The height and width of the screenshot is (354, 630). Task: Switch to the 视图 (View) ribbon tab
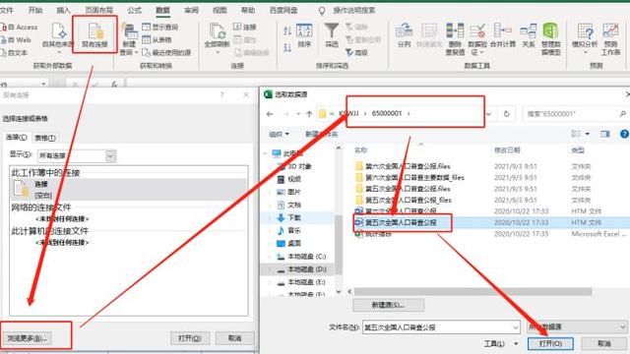coord(220,10)
